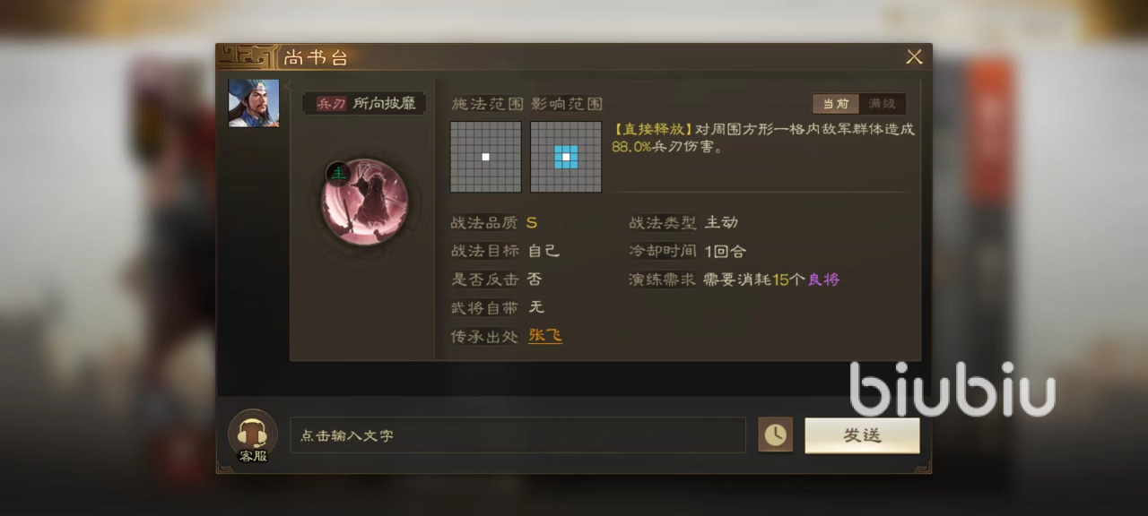Click the 所向披靡 skill name label
The image size is (1148, 516).
(385, 104)
